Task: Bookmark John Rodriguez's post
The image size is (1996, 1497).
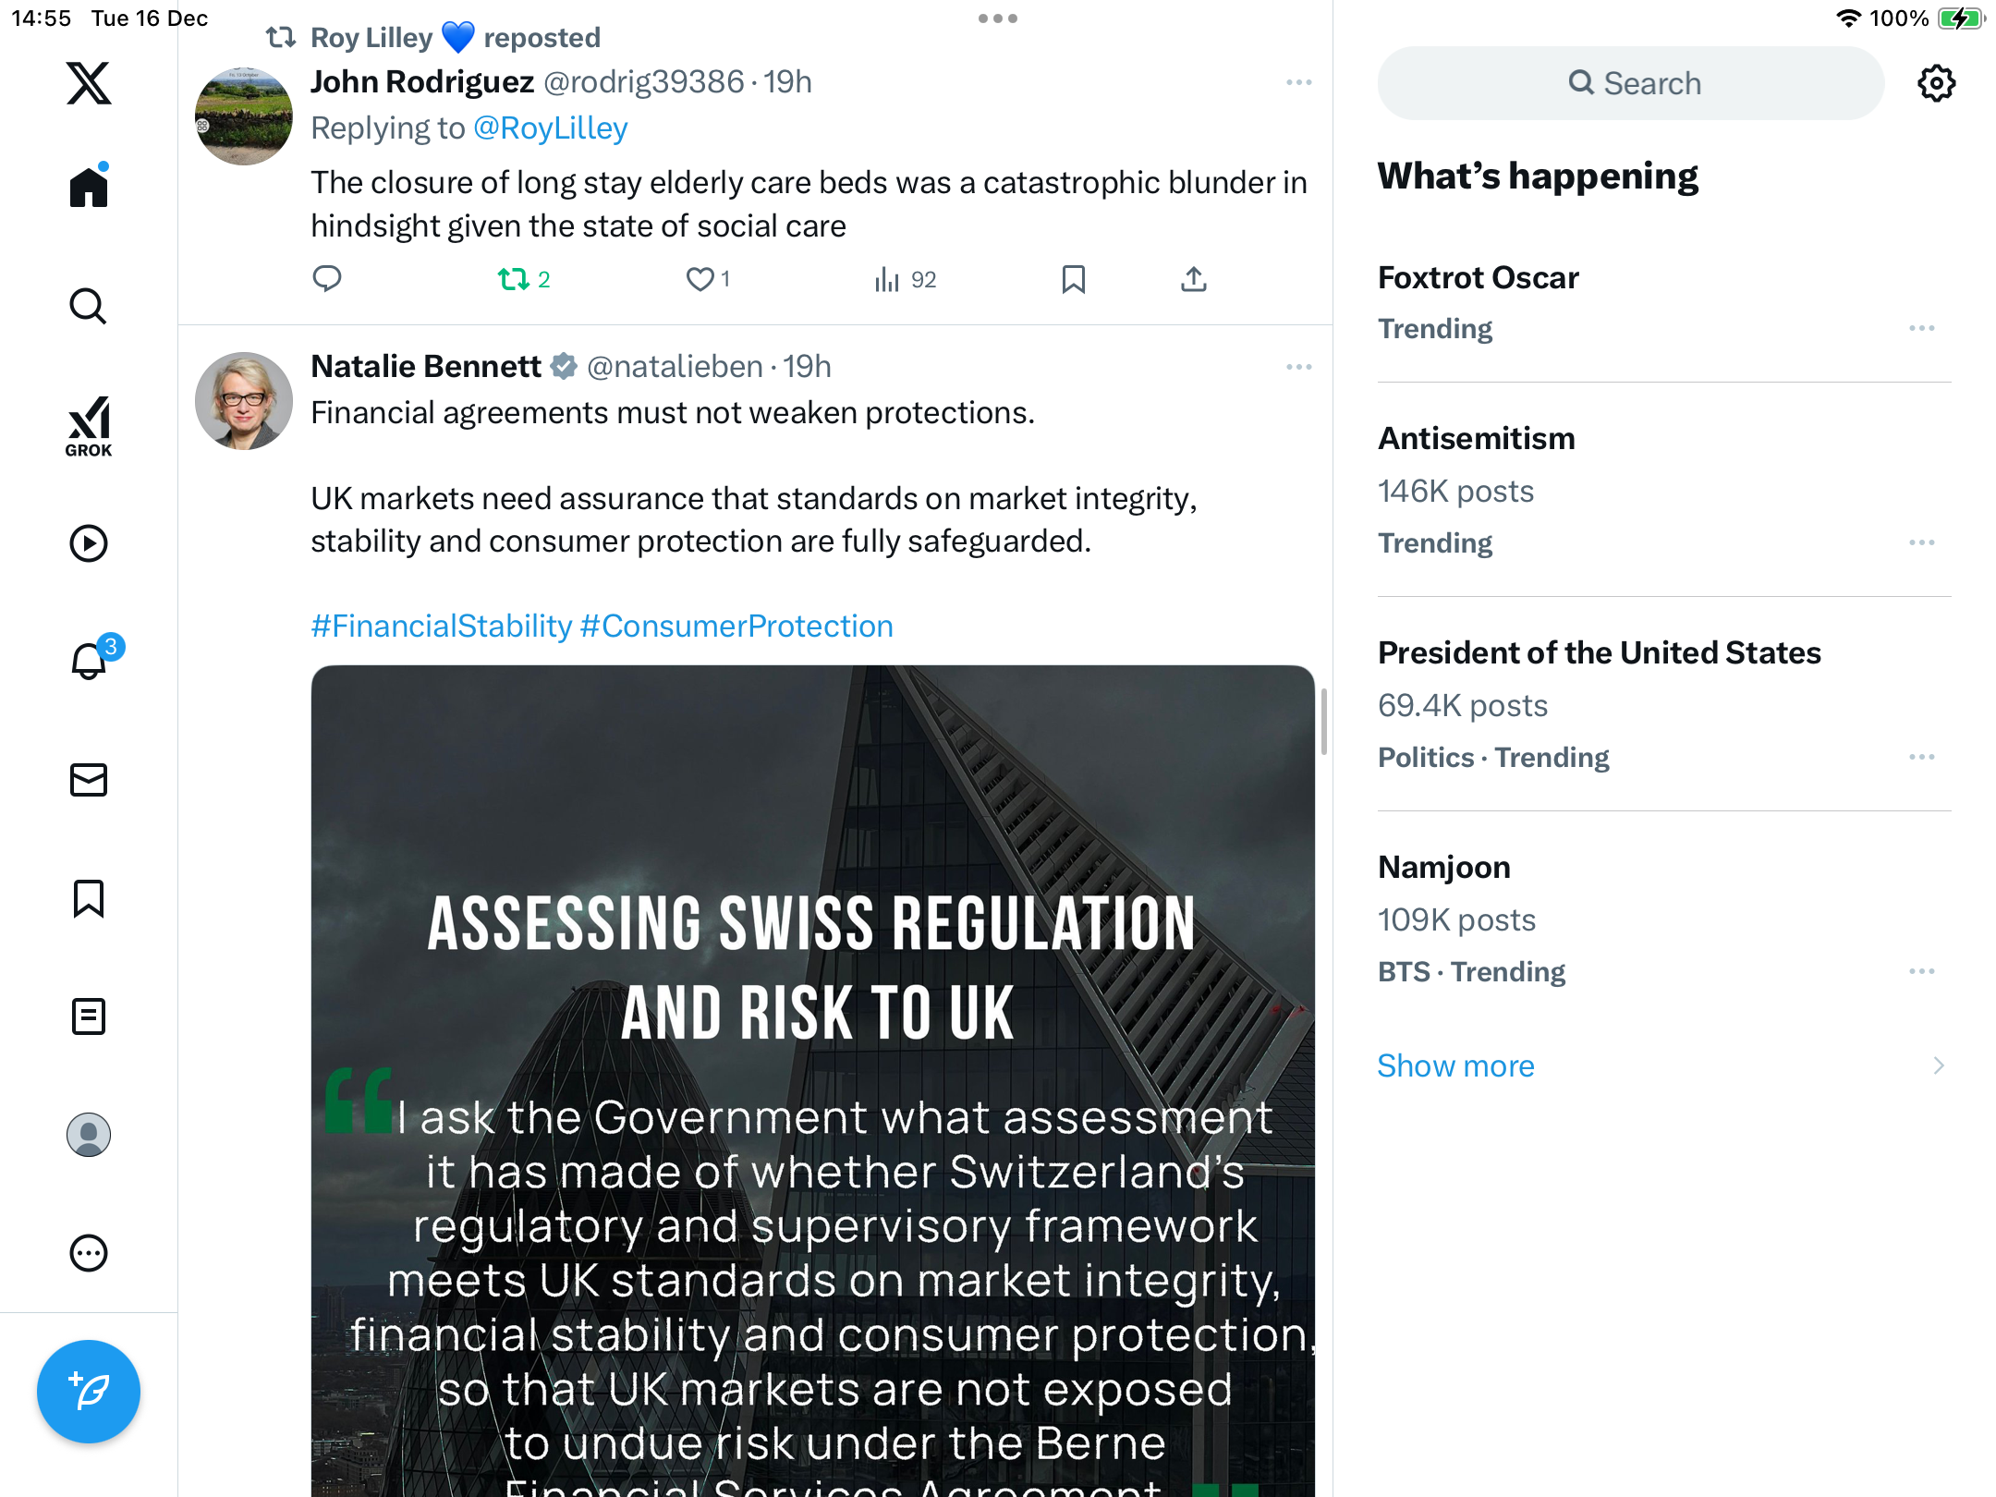Action: click(x=1073, y=279)
